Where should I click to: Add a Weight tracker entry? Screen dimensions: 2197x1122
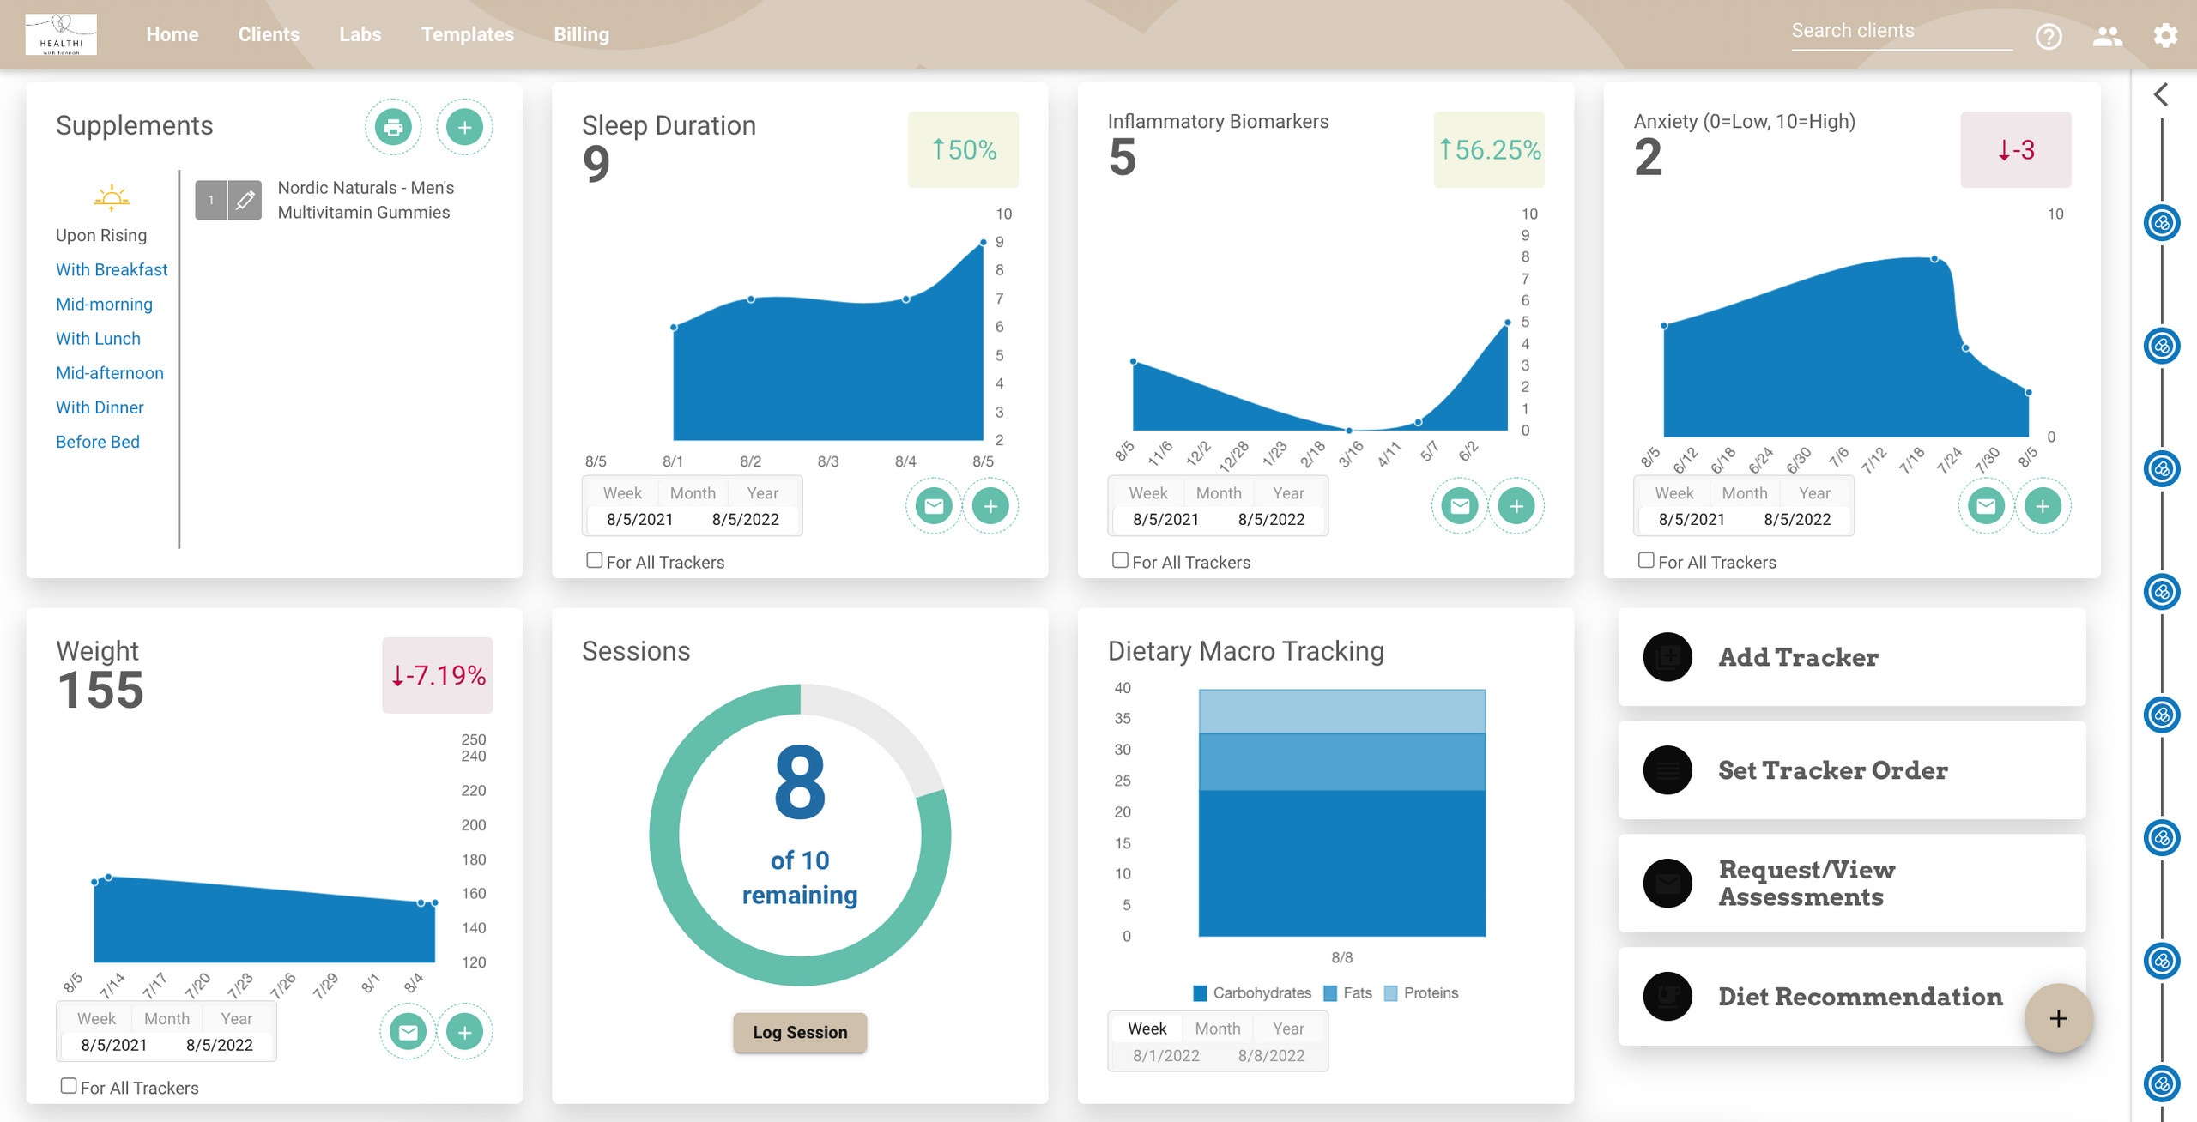(x=464, y=1032)
